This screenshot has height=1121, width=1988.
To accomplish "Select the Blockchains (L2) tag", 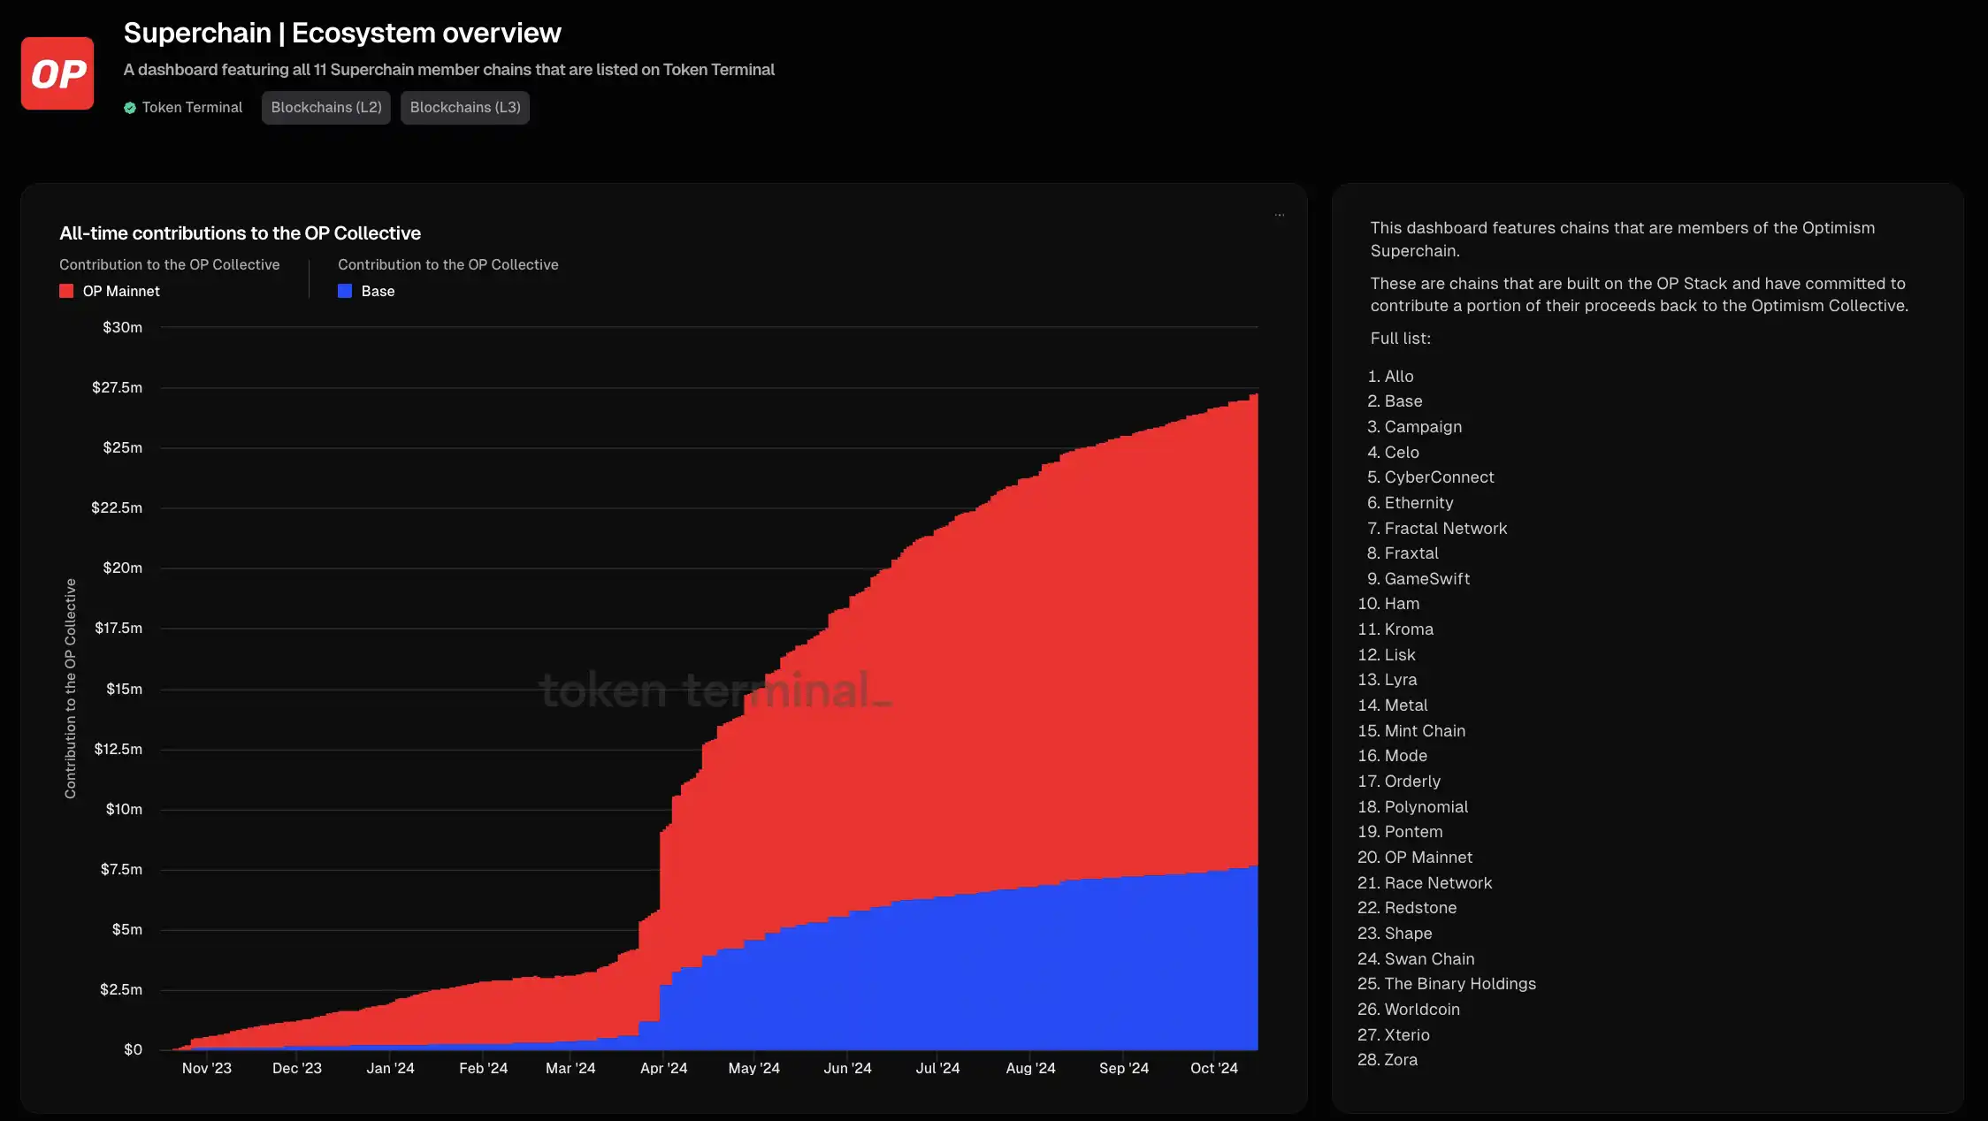I will pos(326,107).
